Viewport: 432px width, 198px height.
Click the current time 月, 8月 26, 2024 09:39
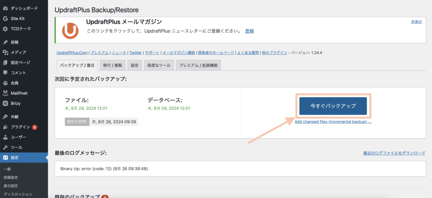pyautogui.click(x=114, y=122)
